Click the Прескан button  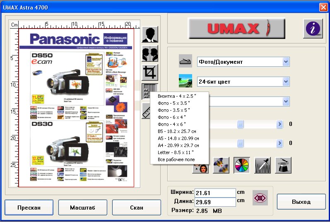pyautogui.click(x=29, y=208)
